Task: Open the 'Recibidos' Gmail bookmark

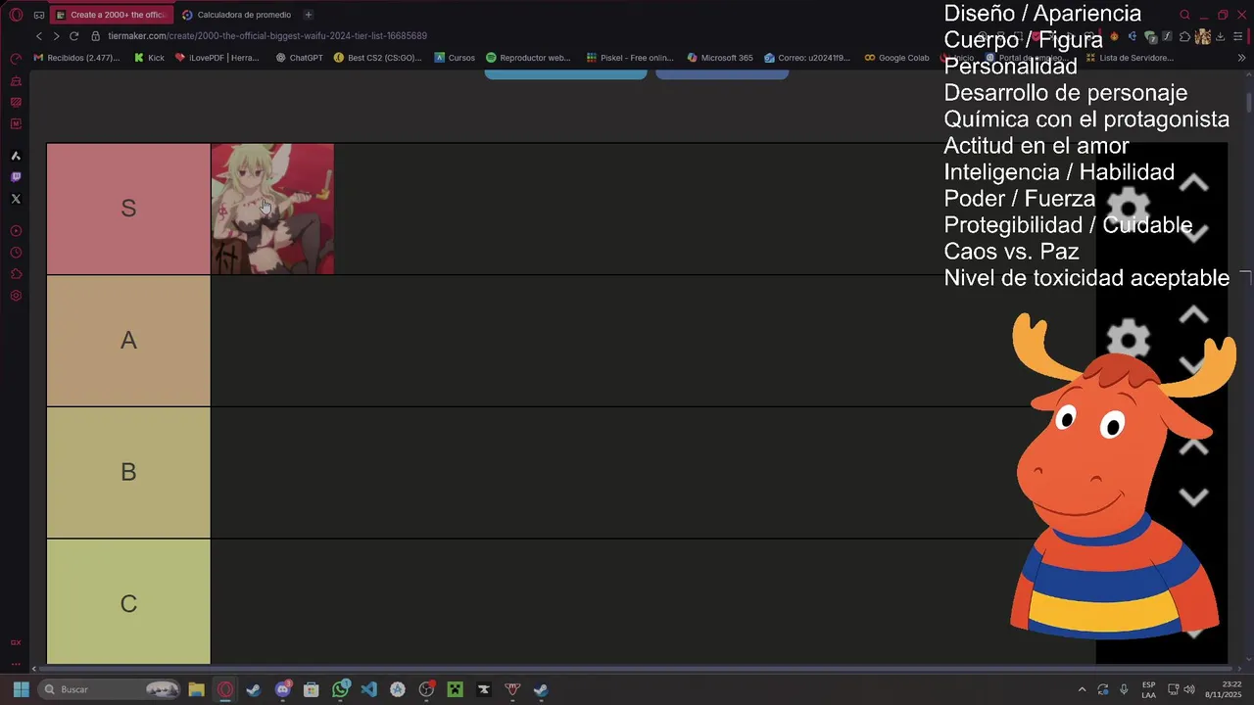Action: (77, 58)
